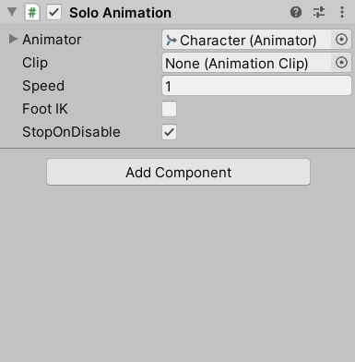
Task: Open the component presets slider icon
Action: tap(319, 12)
